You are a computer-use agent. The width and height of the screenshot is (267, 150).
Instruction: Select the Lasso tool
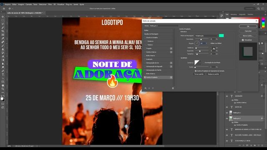(x=3, y=24)
